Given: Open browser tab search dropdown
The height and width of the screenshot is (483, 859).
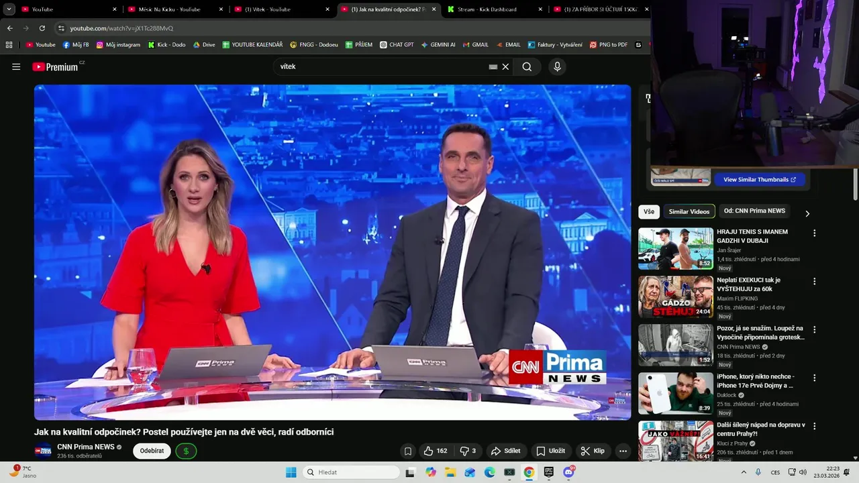Looking at the screenshot, I should point(9,9).
